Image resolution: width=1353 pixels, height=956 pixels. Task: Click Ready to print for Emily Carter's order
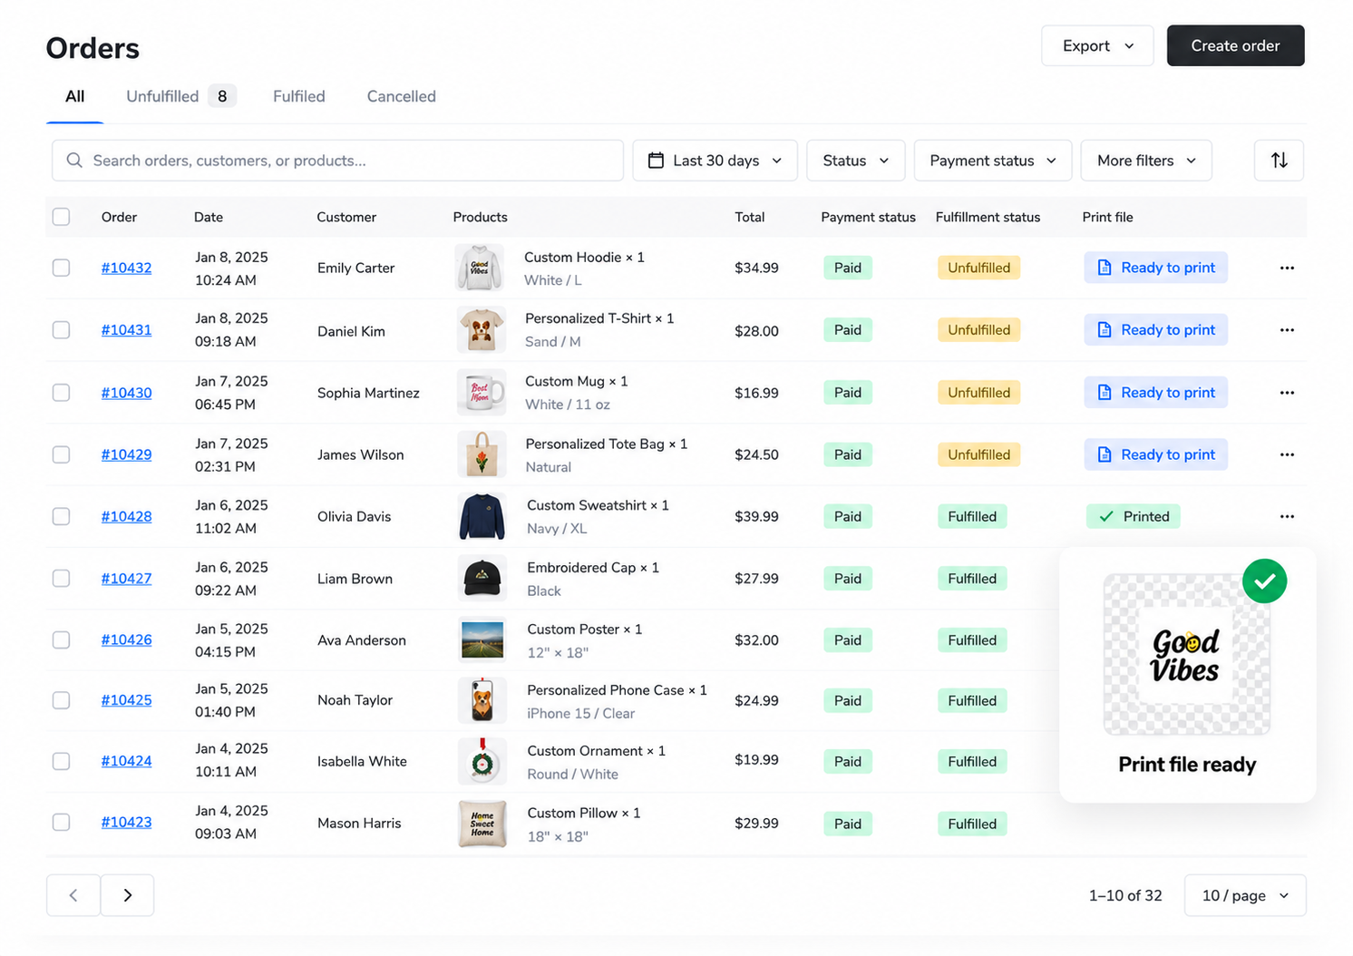pyautogui.click(x=1155, y=268)
